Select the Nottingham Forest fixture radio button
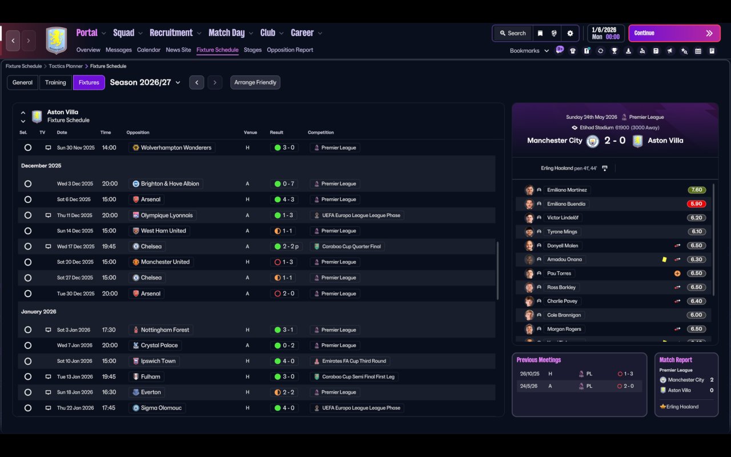 pos(28,330)
